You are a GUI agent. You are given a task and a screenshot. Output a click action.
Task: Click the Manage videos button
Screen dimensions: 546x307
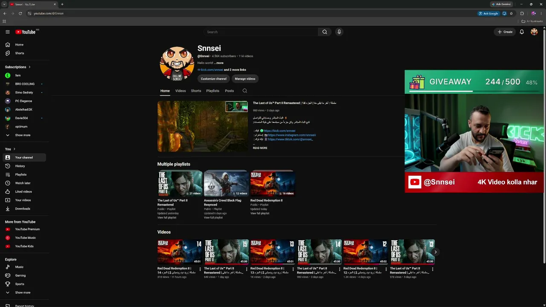click(x=245, y=79)
